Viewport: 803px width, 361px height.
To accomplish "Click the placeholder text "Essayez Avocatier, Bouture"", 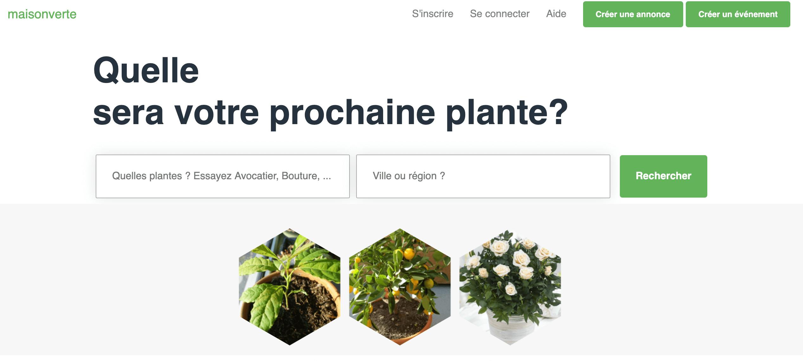I will [x=256, y=176].
